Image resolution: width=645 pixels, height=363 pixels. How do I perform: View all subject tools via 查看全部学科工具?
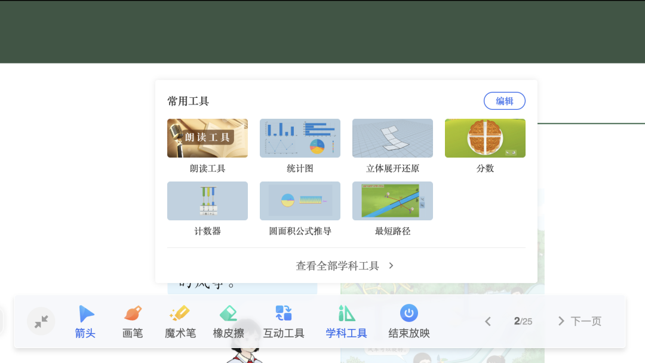tap(346, 265)
